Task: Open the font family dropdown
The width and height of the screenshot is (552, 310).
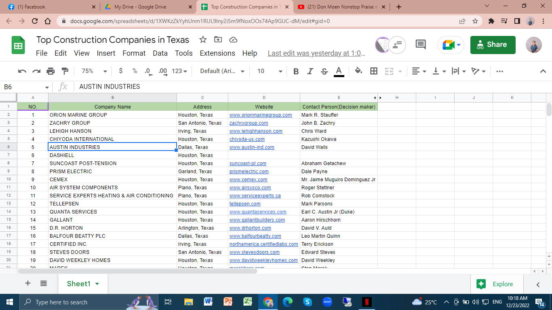Action: tap(223, 71)
